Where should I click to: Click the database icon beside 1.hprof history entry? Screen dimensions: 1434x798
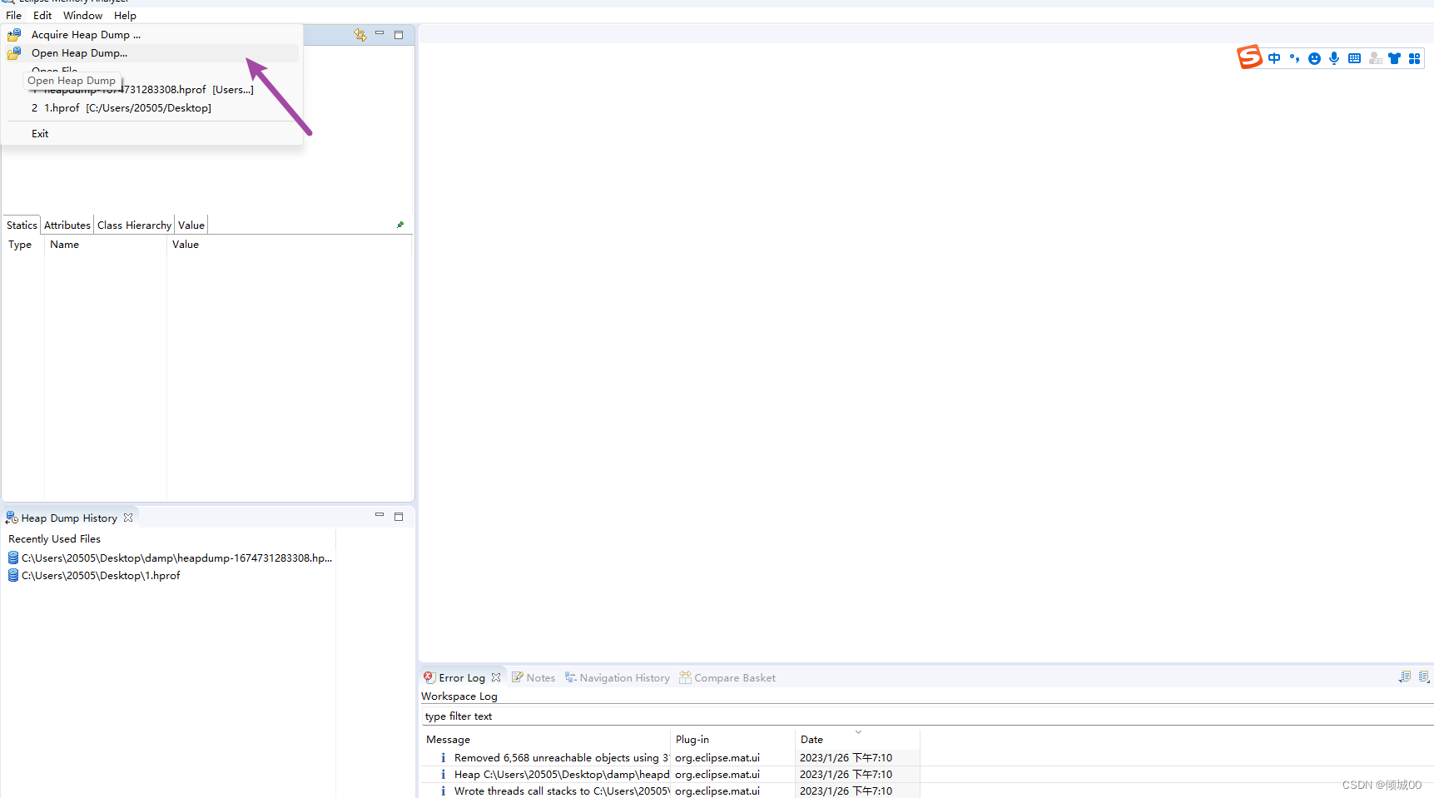pos(13,576)
